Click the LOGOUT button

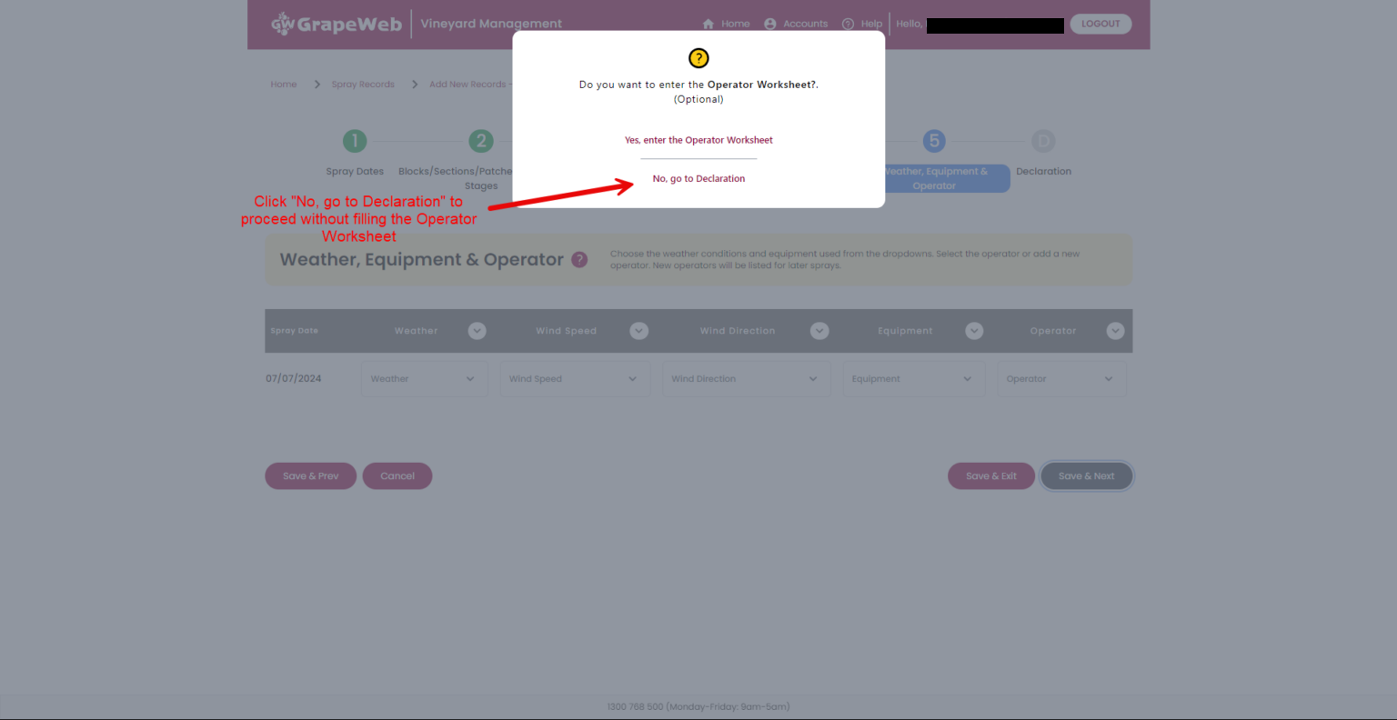pyautogui.click(x=1101, y=24)
